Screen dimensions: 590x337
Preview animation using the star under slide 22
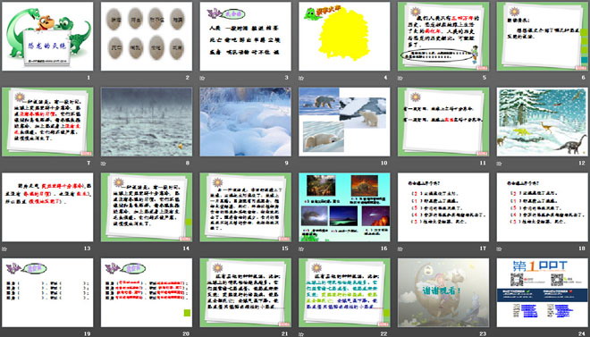[x=301, y=334]
